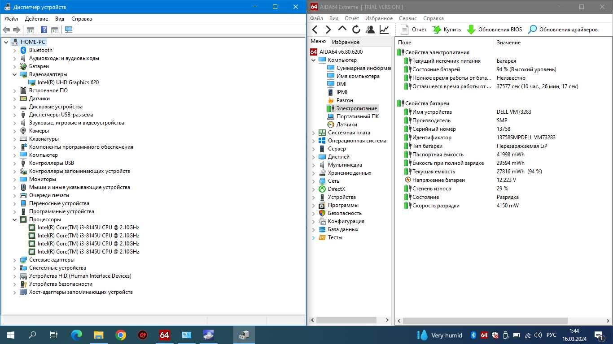
Task: Click Мультимедиа icon in AIDA64 tree
Action: click(322, 165)
